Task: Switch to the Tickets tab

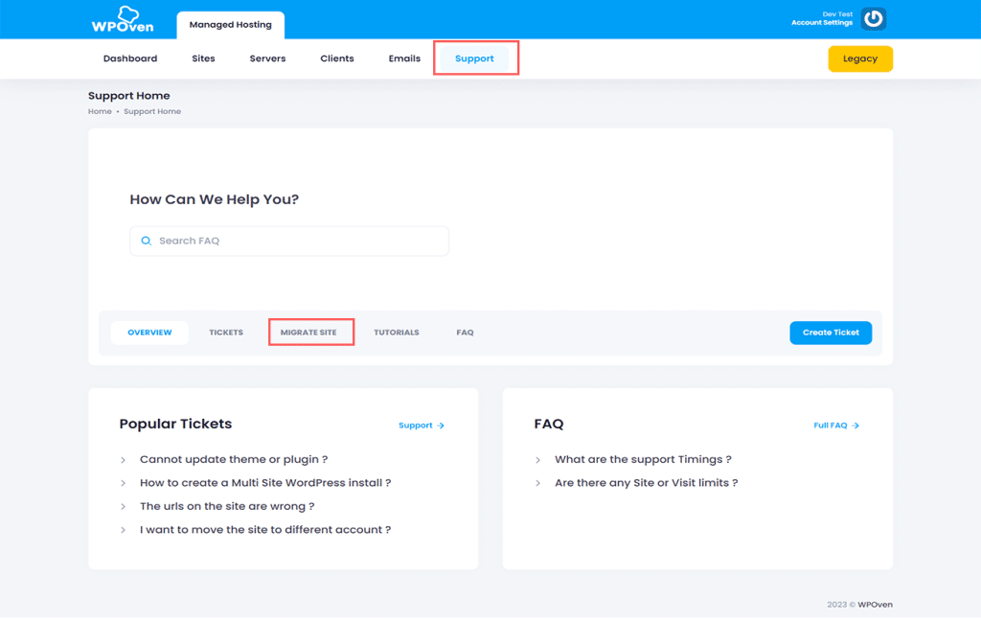Action: (226, 332)
